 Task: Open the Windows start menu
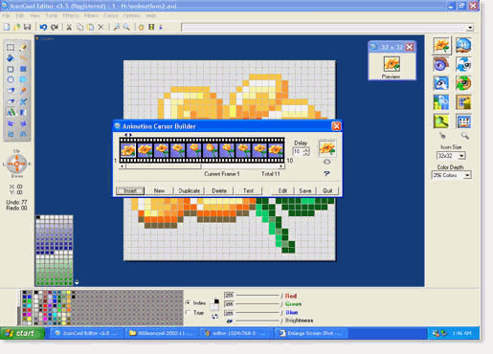[22, 333]
